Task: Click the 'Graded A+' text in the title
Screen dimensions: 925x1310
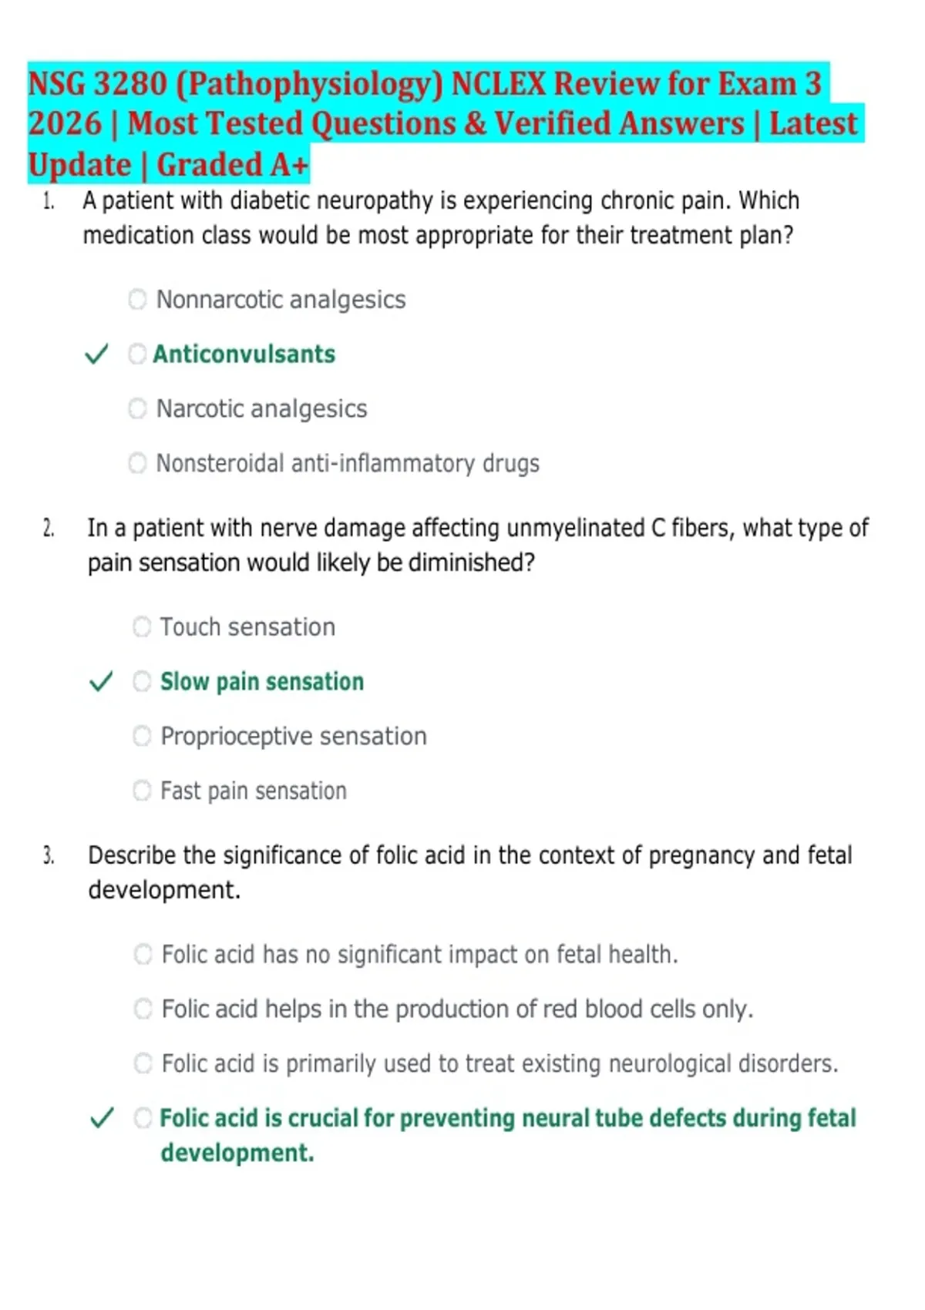Action: [233, 165]
